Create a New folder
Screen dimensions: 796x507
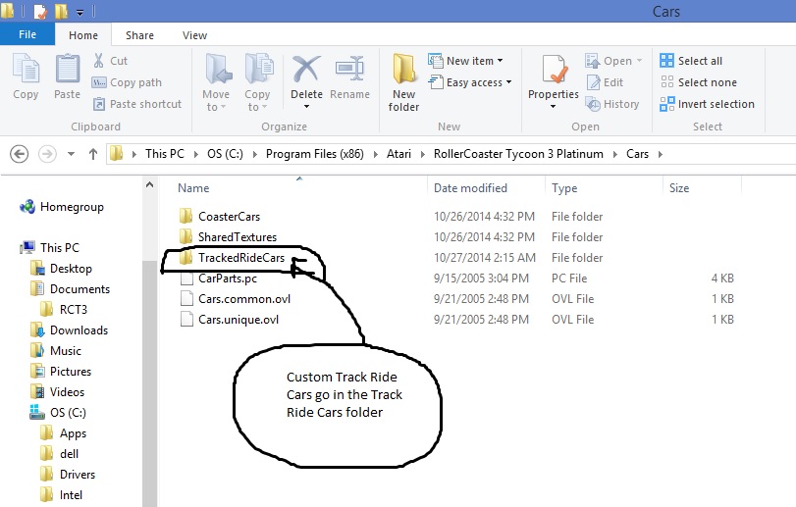coord(404,82)
